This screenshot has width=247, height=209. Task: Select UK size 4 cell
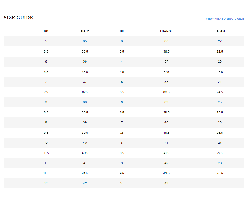tap(122, 61)
